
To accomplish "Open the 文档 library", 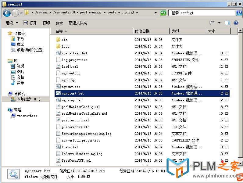I will [x=18, y=77].
